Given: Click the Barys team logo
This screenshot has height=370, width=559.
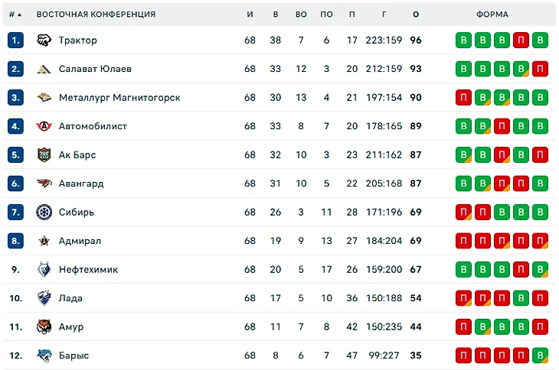Looking at the screenshot, I should [44, 355].
